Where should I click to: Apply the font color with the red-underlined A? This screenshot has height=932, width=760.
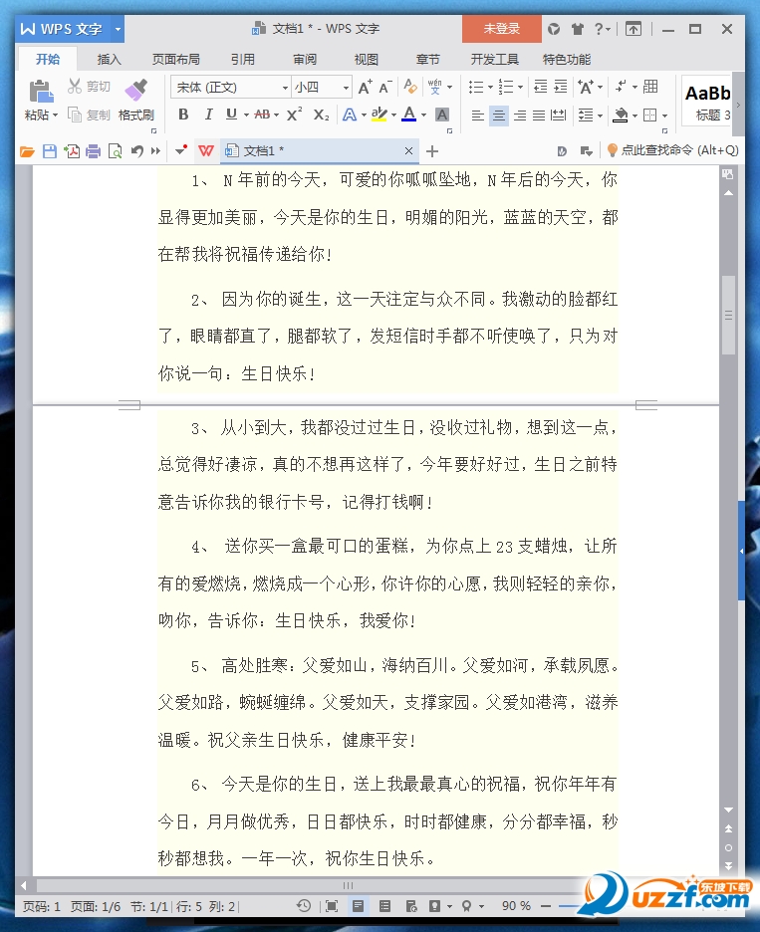pos(409,115)
